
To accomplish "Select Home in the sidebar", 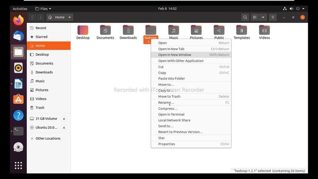I will [x=49, y=46].
